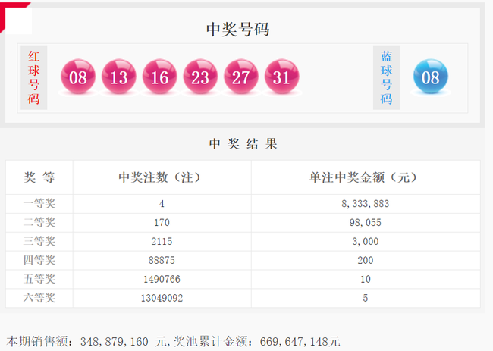Click first prize amount 8,333,883

point(366,204)
